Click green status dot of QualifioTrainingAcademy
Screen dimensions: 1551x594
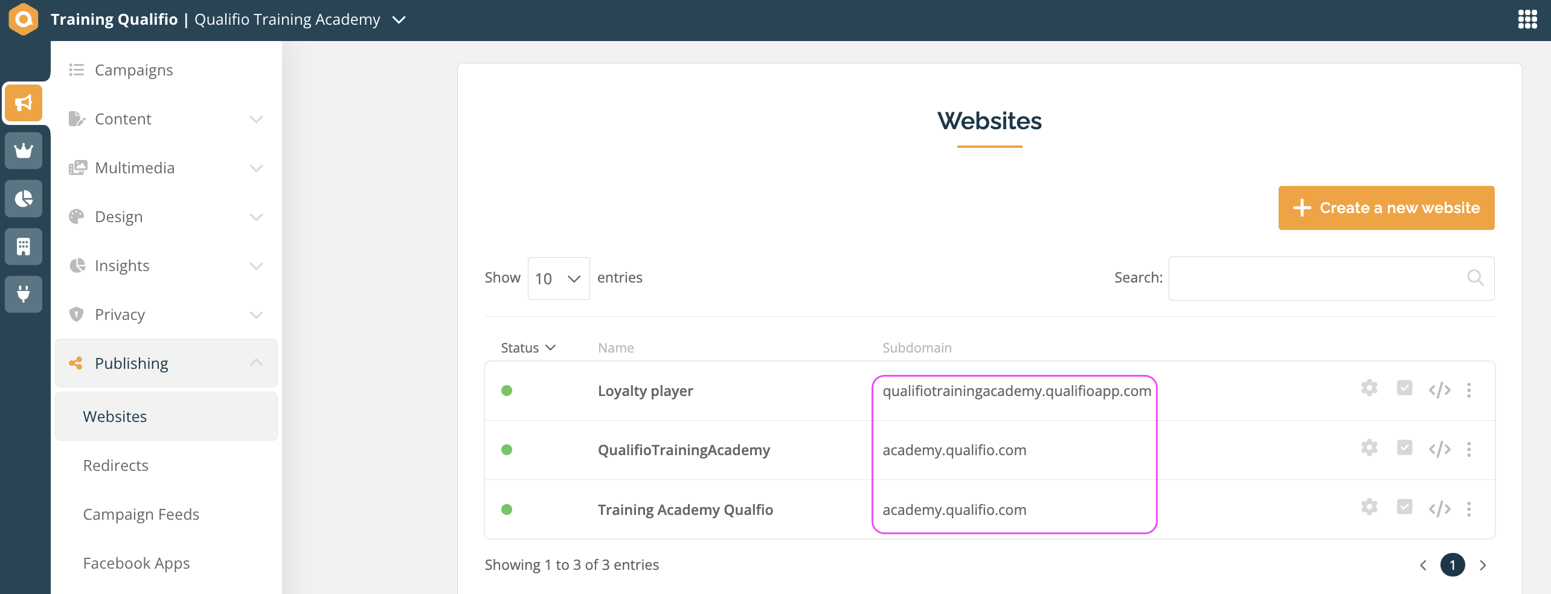pos(507,450)
